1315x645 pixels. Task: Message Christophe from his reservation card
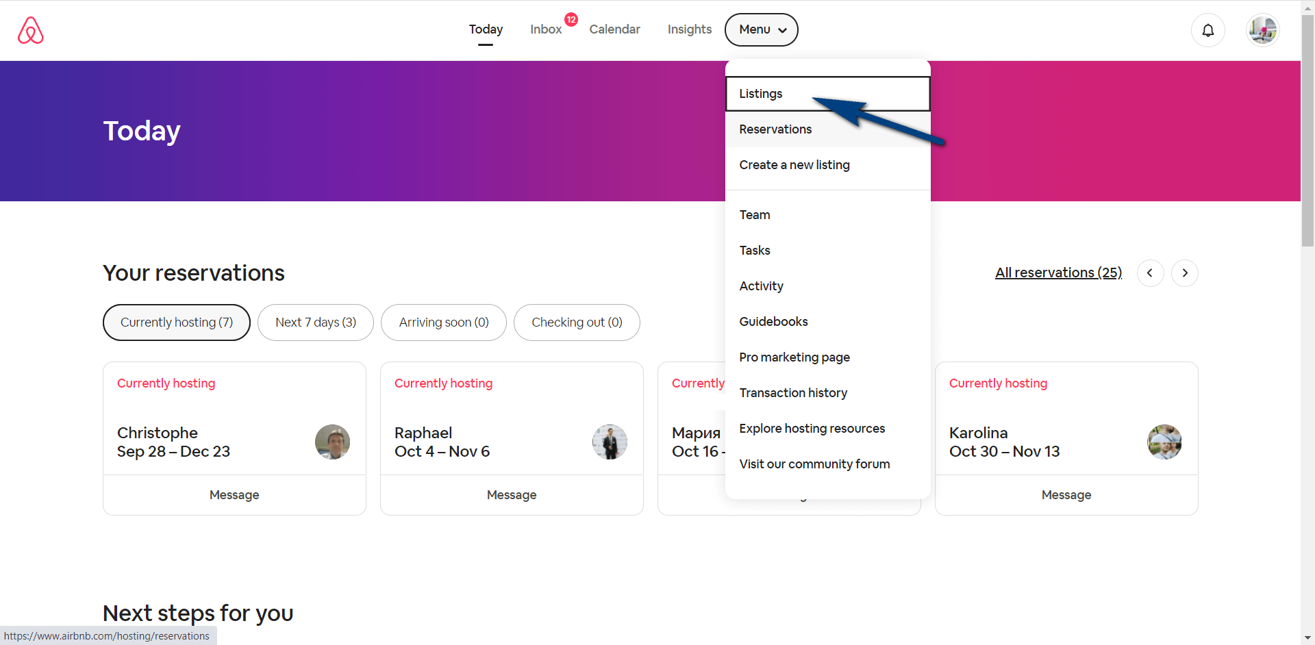(x=234, y=495)
